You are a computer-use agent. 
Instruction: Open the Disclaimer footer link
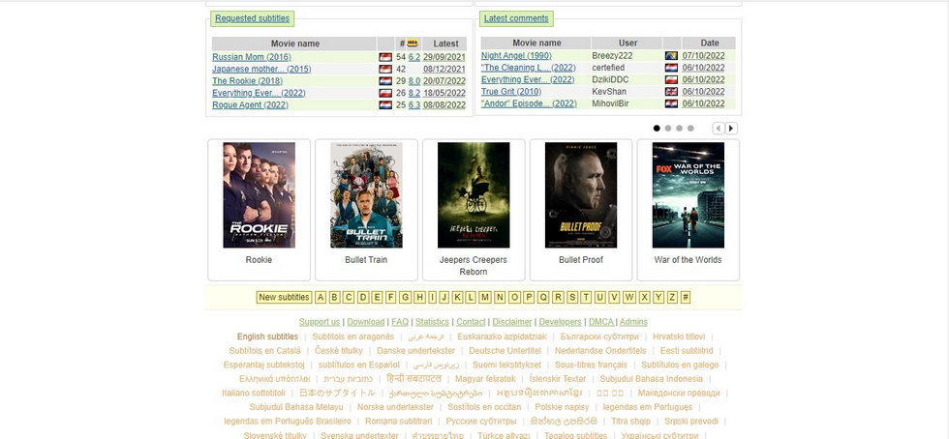(512, 322)
